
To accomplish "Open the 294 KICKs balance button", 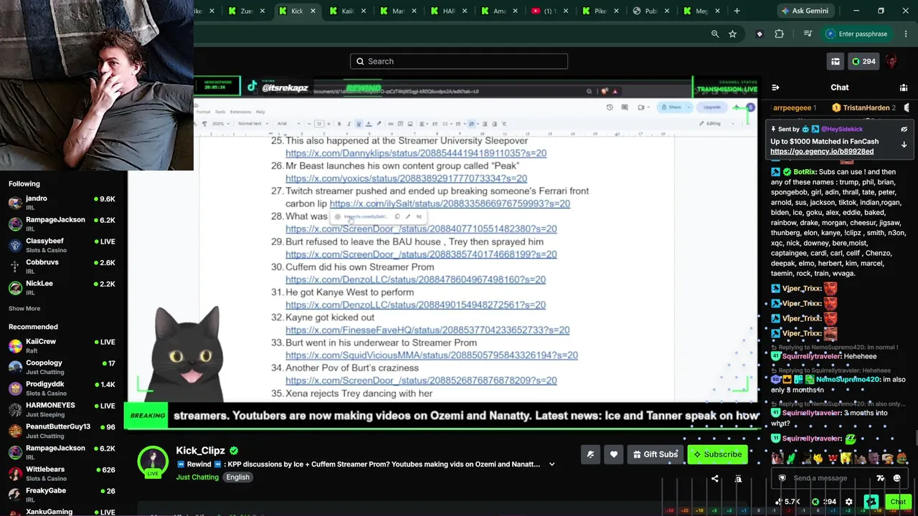I will [863, 62].
